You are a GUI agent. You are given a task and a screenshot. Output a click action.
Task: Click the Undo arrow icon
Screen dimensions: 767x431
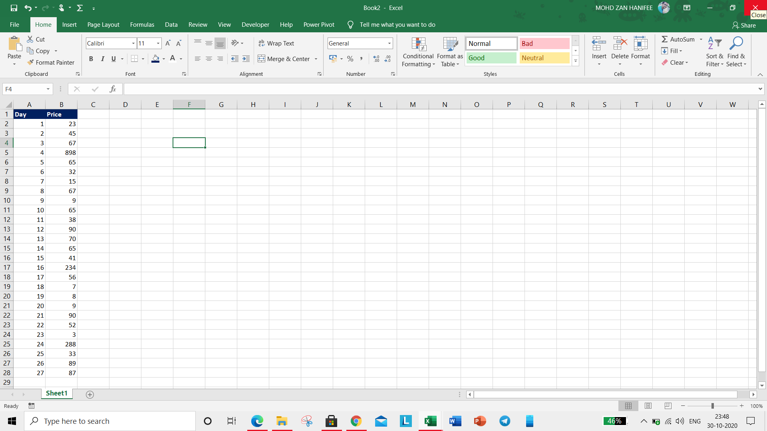(28, 8)
